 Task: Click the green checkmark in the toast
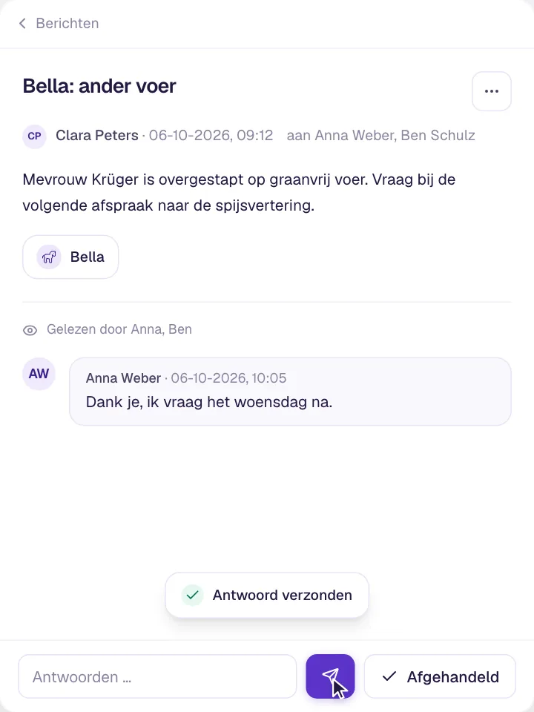(x=193, y=595)
